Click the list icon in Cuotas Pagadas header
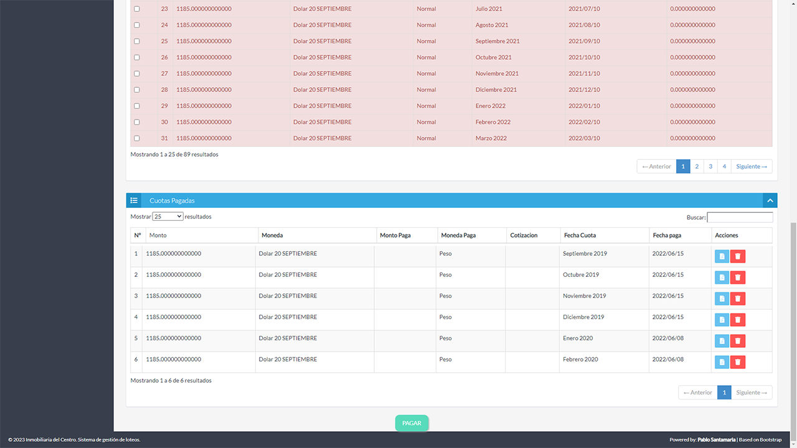 (x=134, y=200)
